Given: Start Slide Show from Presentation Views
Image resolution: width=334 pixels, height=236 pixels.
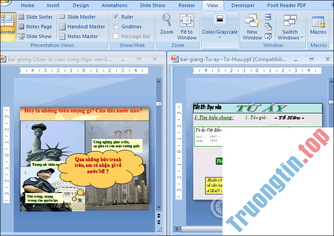Looking at the screenshot, I should pos(35,36).
